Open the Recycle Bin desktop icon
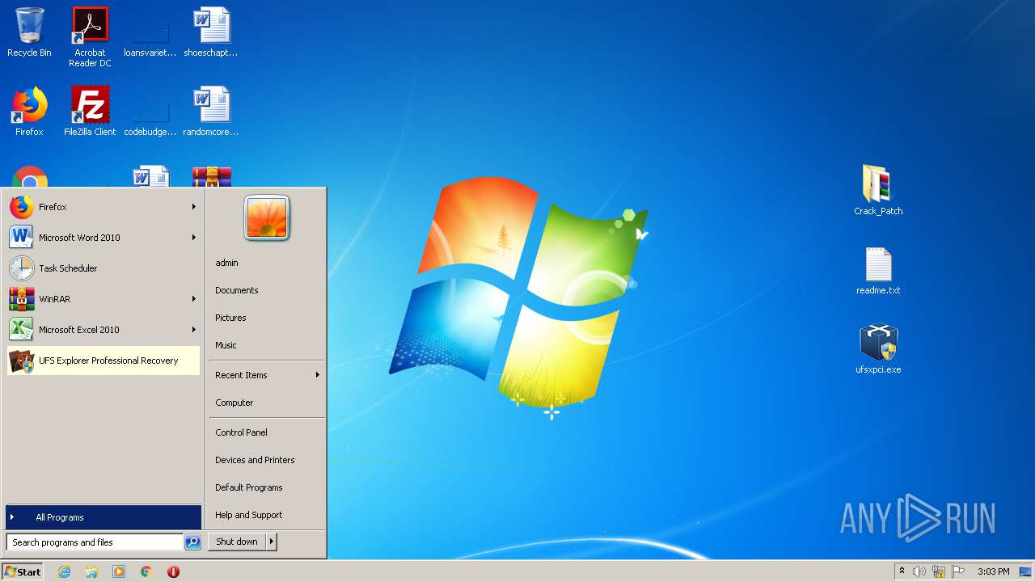The height and width of the screenshot is (582, 1035). pos(29,33)
